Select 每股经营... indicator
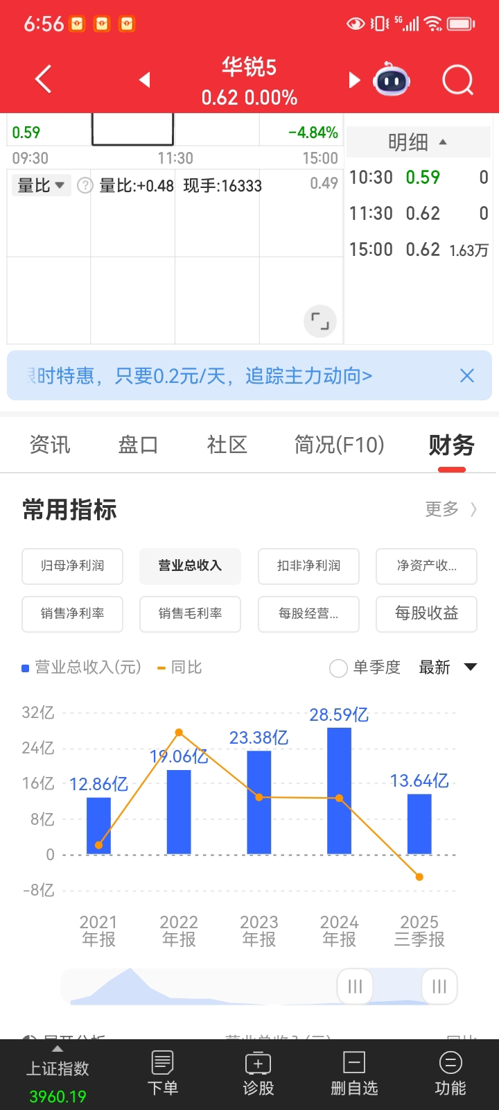499x1110 pixels. pos(309,614)
